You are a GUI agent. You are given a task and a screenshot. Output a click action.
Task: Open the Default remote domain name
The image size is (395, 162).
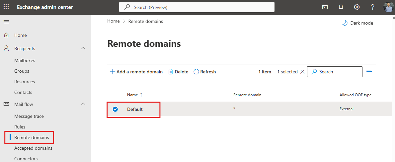[135, 109]
